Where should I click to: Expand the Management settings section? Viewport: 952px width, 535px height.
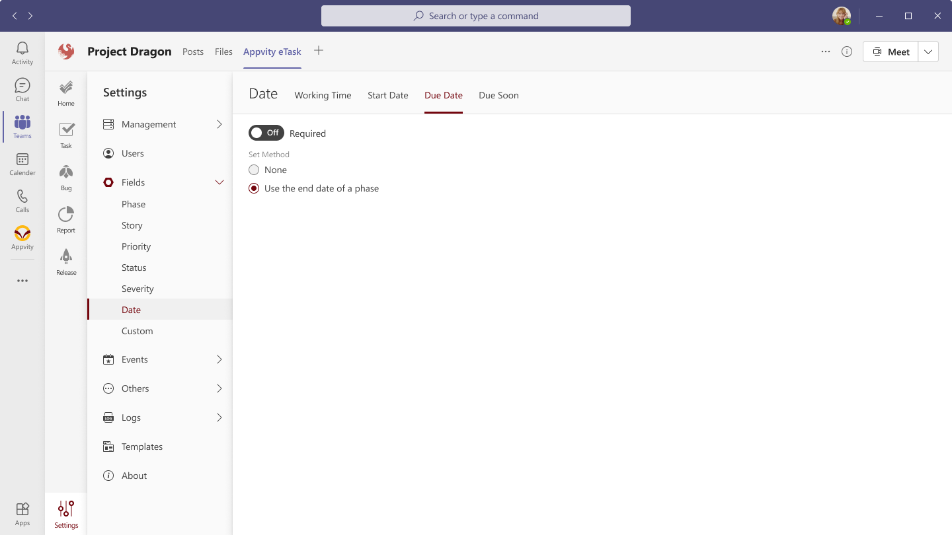pyautogui.click(x=219, y=124)
